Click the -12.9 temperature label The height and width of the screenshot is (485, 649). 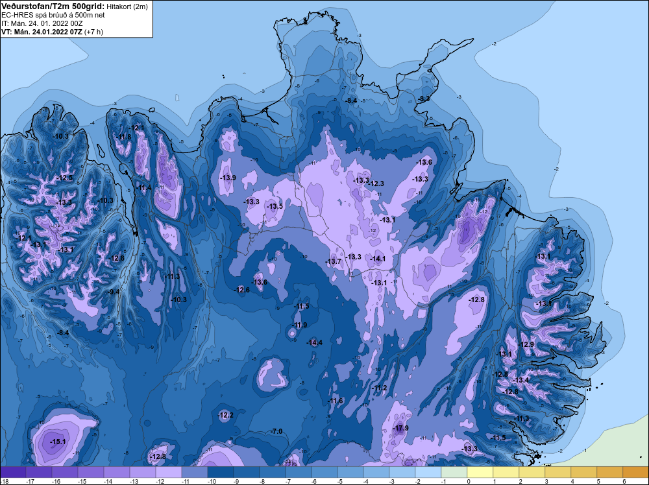pos(526,344)
